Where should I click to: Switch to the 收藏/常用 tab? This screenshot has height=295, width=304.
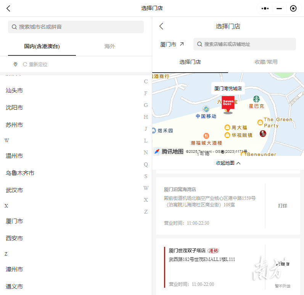coord(266,62)
